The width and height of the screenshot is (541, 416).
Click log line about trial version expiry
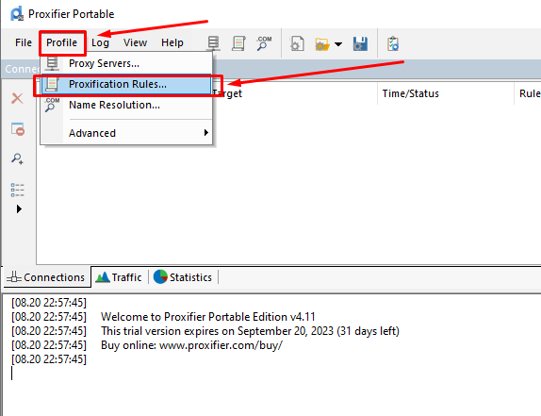250,331
